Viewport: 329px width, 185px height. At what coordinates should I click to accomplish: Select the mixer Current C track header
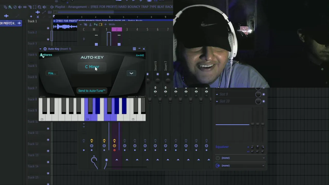pos(84,30)
